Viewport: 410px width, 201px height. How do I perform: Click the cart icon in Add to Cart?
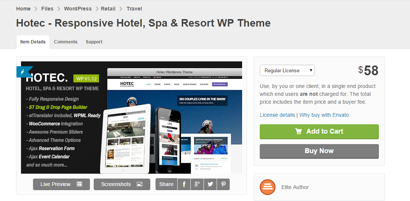point(298,131)
